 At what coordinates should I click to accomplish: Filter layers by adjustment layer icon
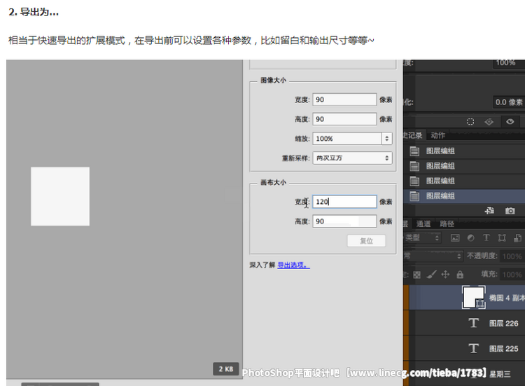click(x=471, y=238)
